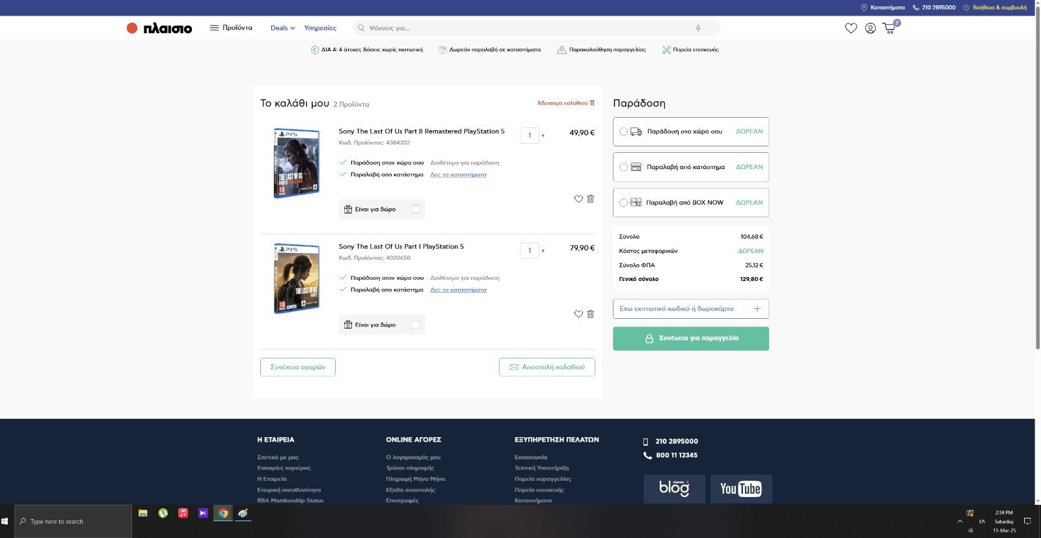Click Συνέχεια για παραγγελία button
Image resolution: width=1041 pixels, height=538 pixels.
pos(691,338)
